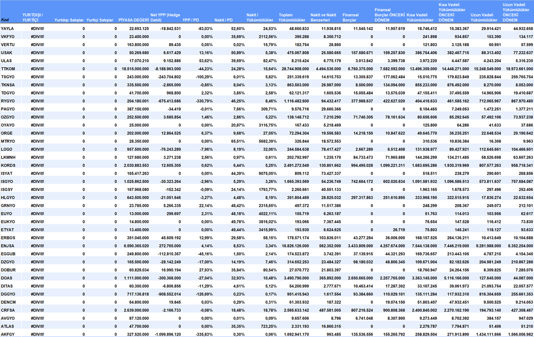Select the Kod column header
Screen dimensions: 534x337
click(x=5, y=20)
